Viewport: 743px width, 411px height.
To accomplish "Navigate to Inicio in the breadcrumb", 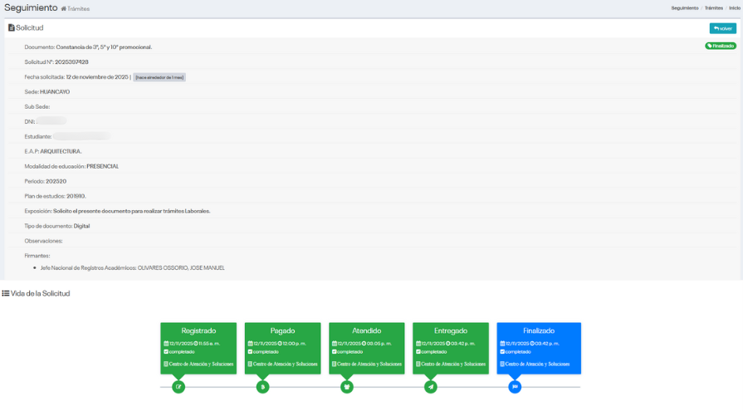I will pyautogui.click(x=735, y=8).
